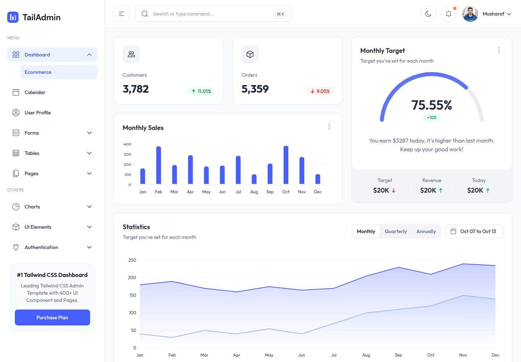Click the Customers people icon

131,54
